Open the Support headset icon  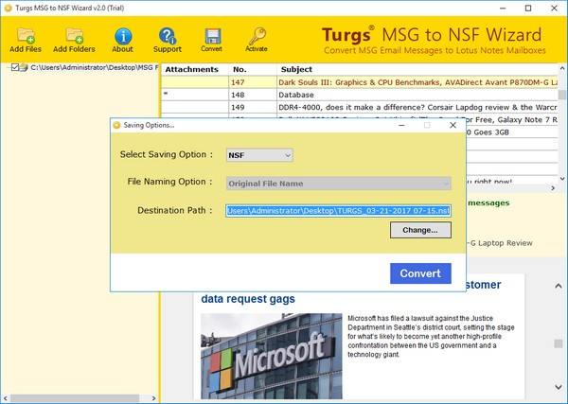167,35
